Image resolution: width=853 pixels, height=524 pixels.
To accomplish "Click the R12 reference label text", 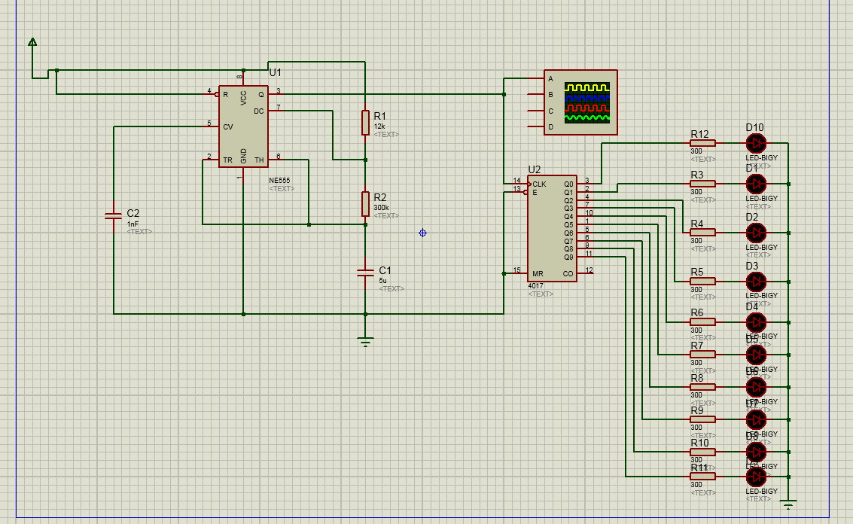I will tap(699, 135).
